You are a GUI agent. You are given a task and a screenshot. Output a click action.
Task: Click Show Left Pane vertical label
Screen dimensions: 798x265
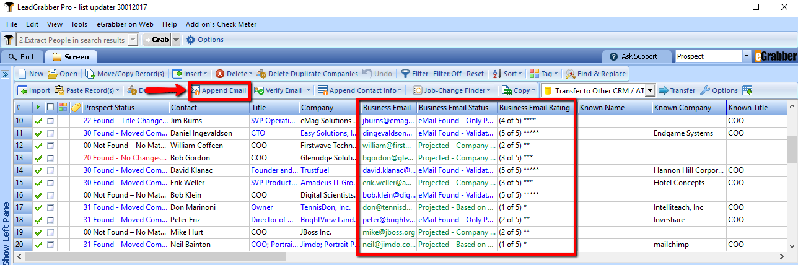pos(6,232)
